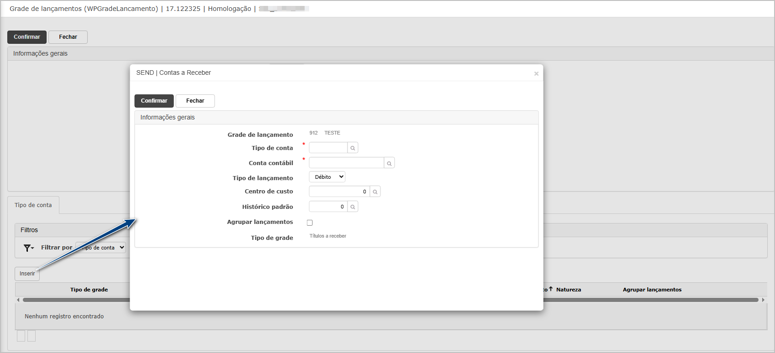Open the Histórico padrão lookup icon
Image resolution: width=775 pixels, height=353 pixels.
click(353, 207)
